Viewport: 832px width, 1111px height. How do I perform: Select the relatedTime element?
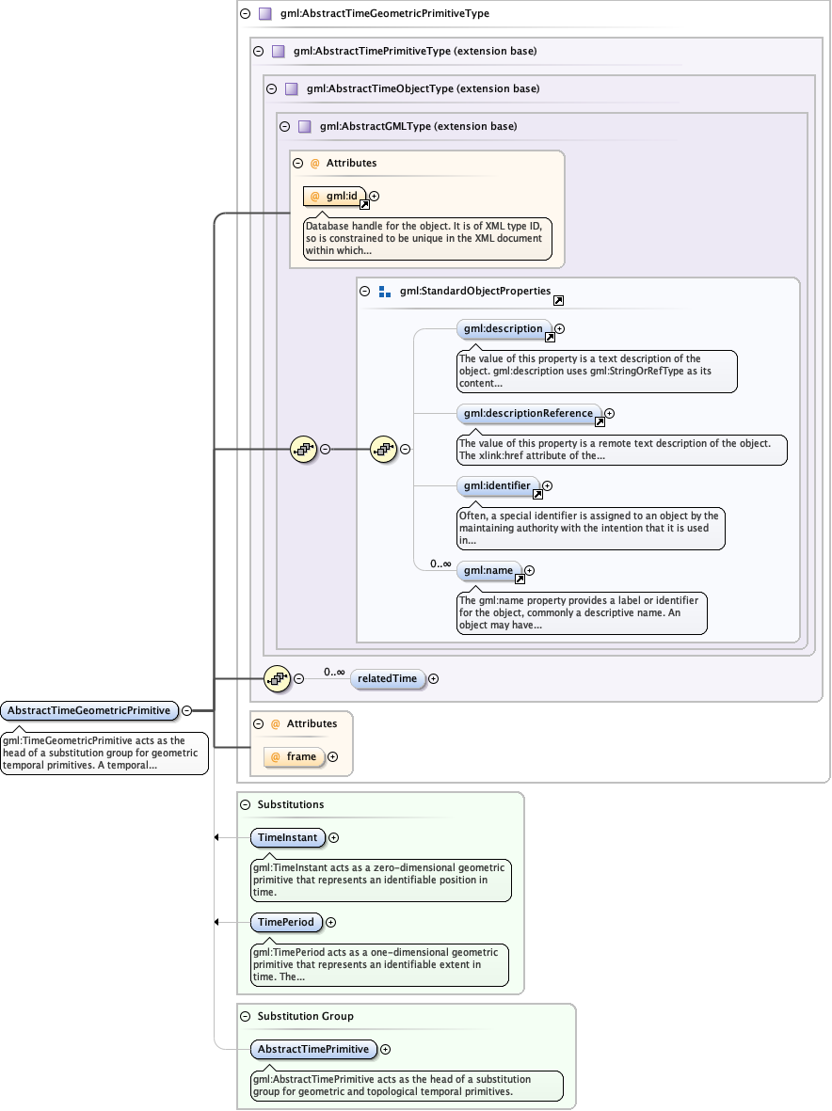tap(388, 678)
